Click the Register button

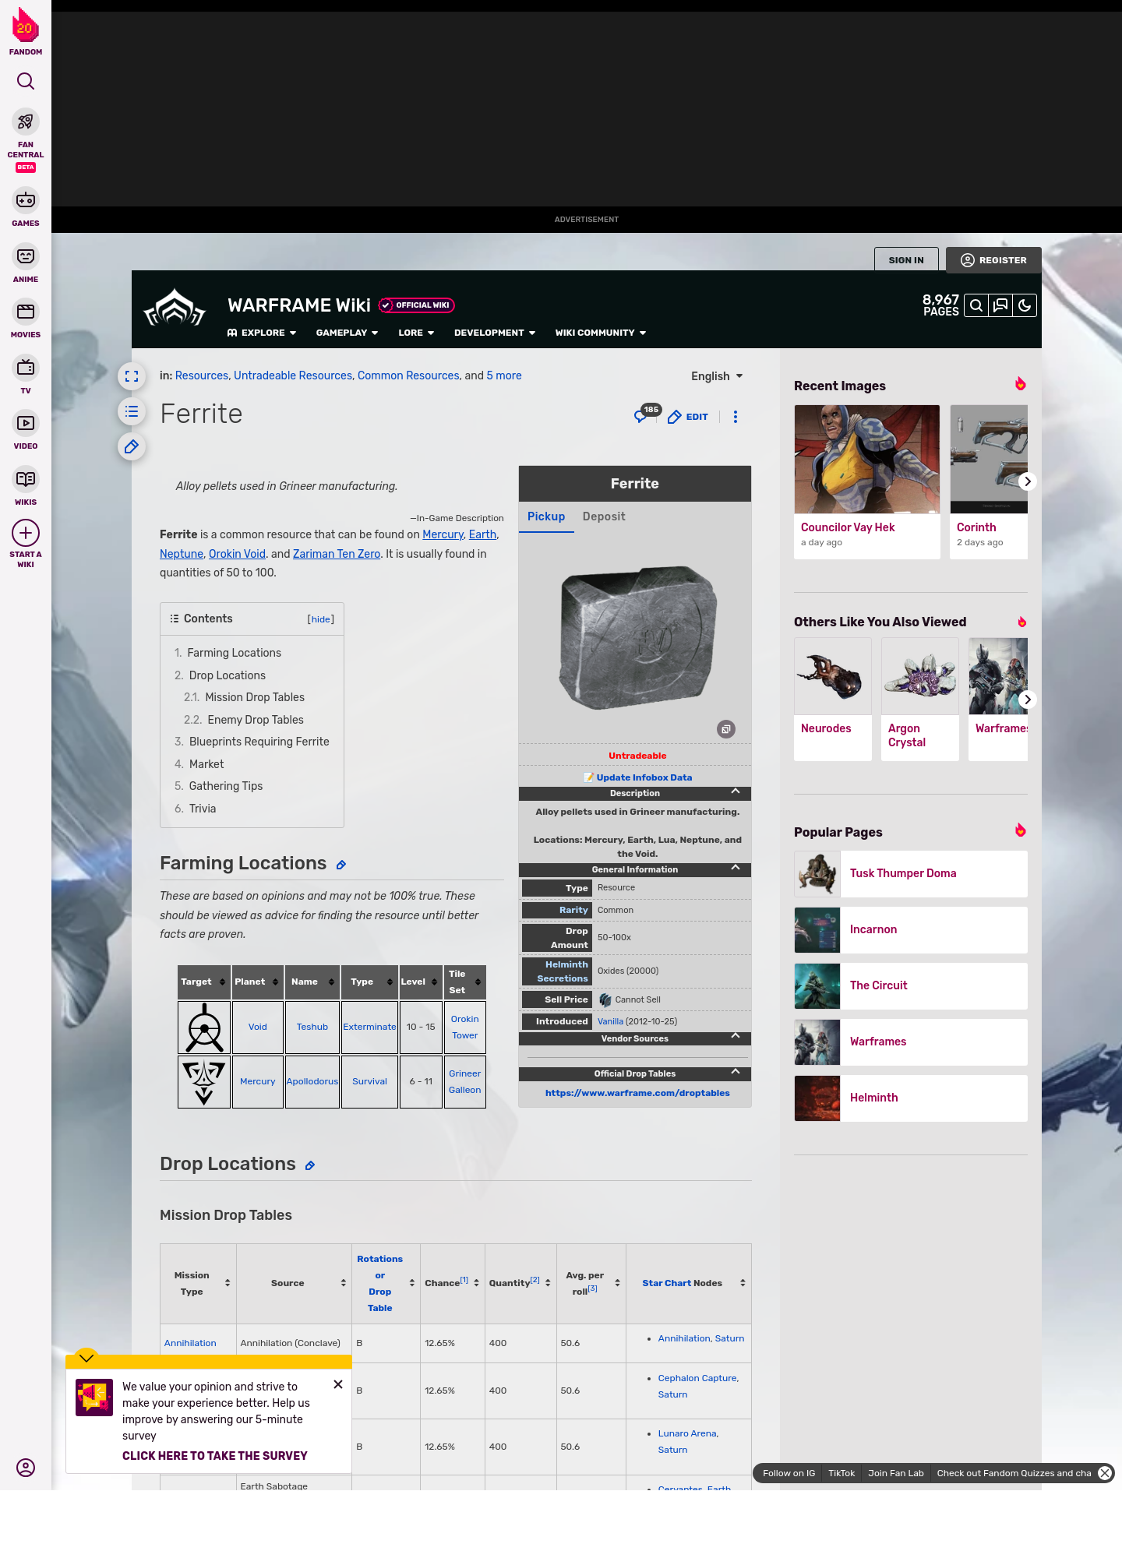click(x=993, y=260)
